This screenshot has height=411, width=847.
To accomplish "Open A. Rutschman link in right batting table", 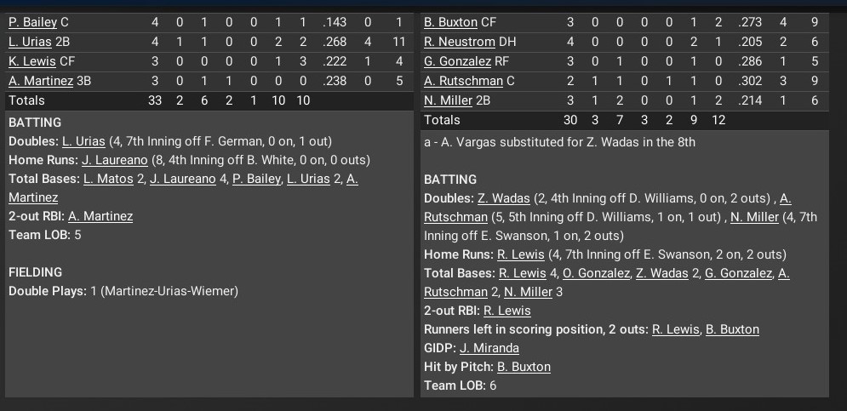I will [463, 81].
